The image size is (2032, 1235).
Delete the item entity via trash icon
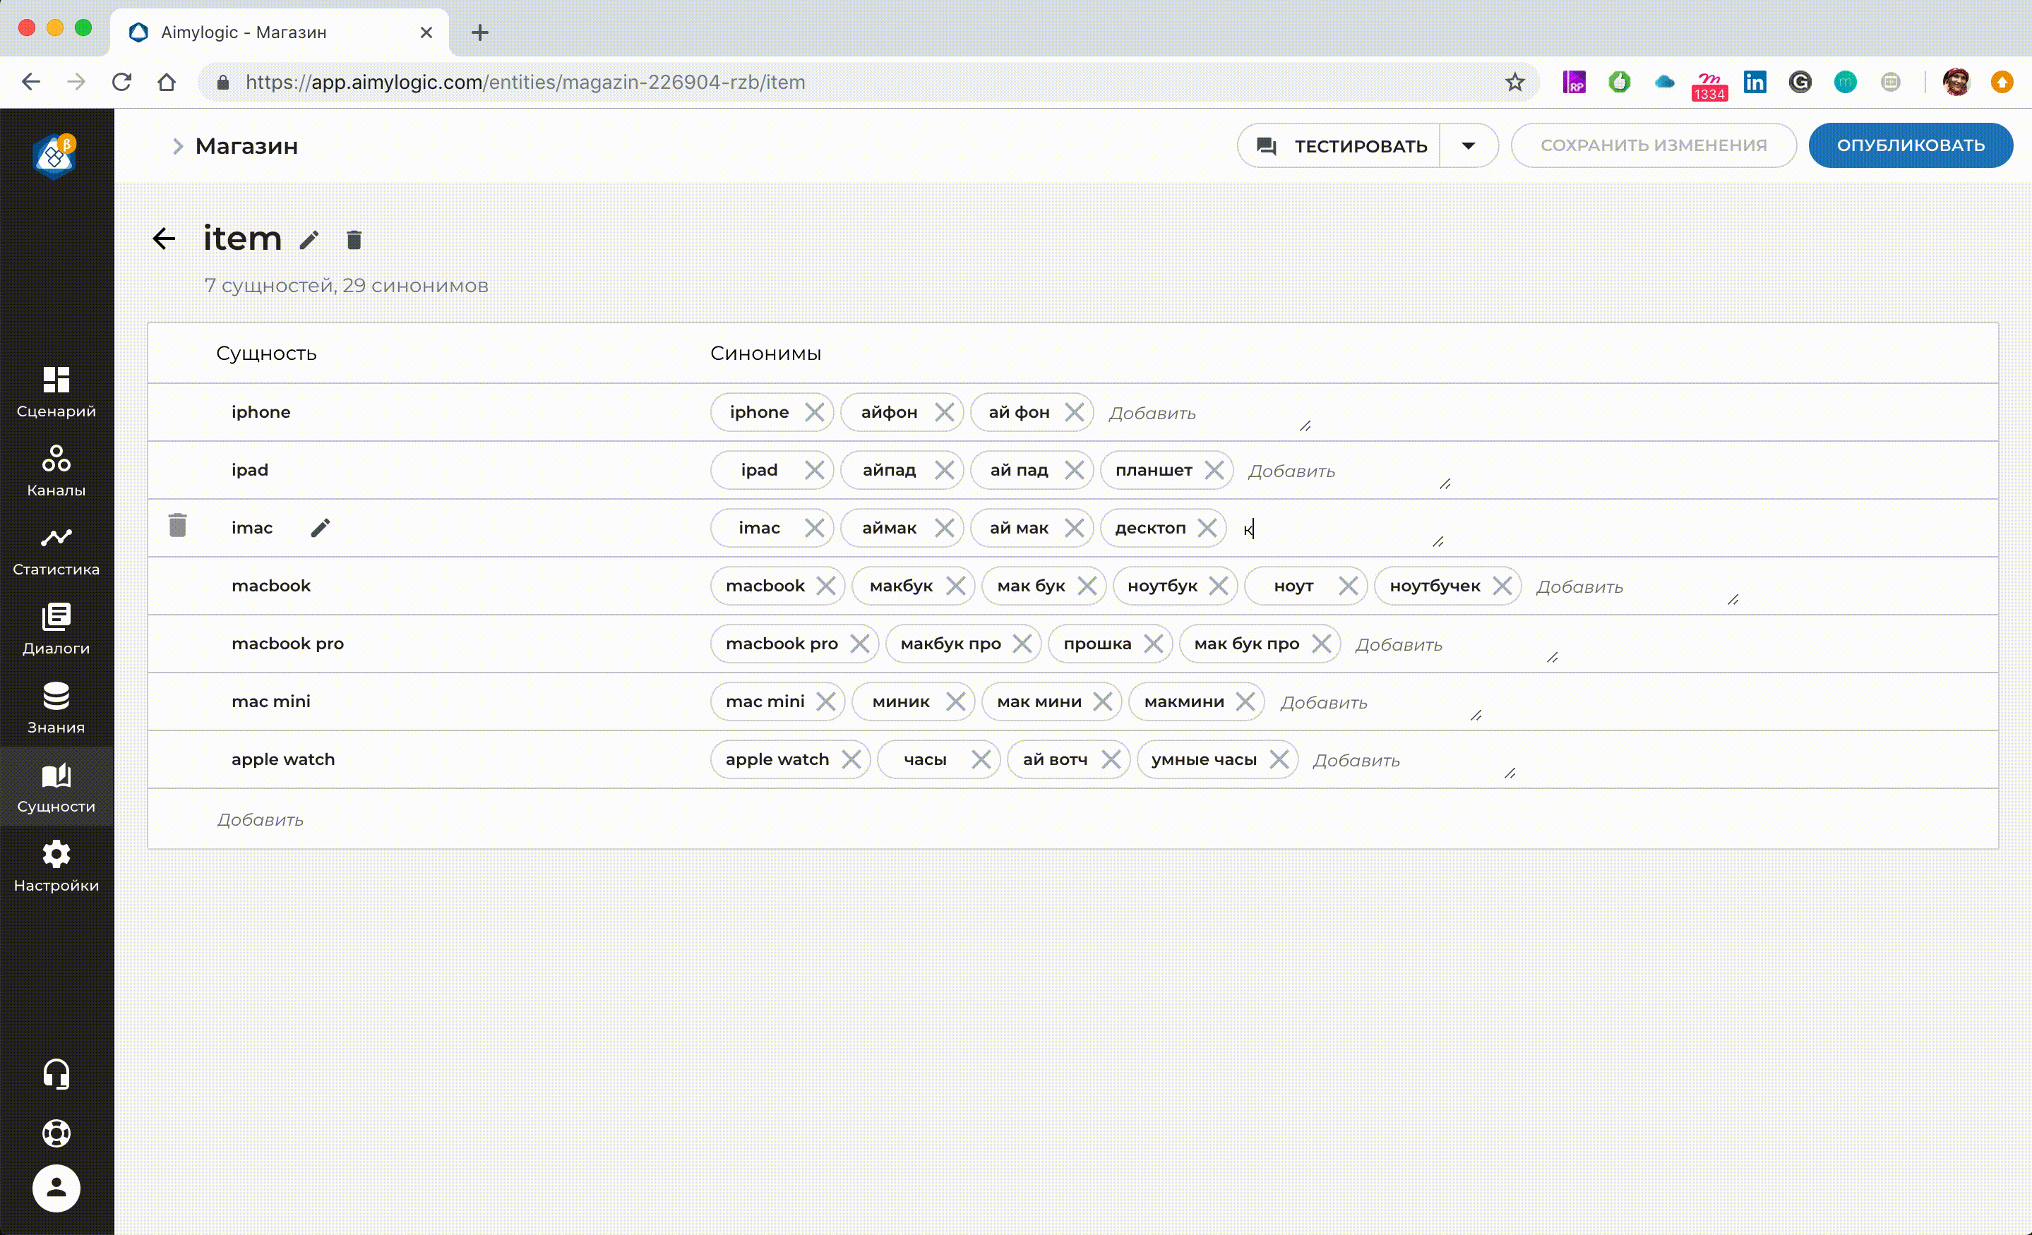point(354,240)
